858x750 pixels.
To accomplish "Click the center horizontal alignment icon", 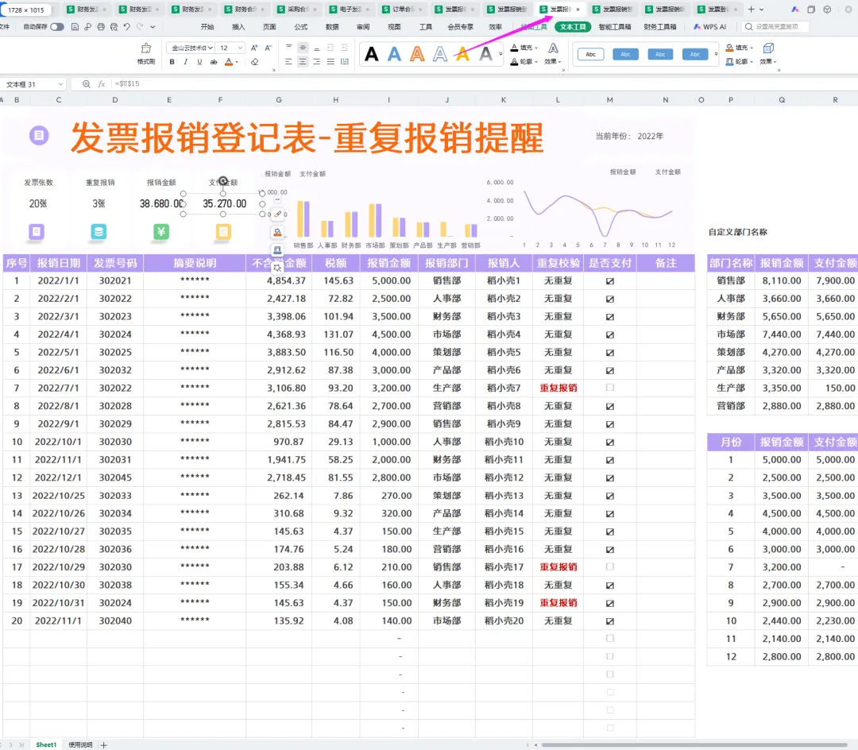I will (x=303, y=62).
